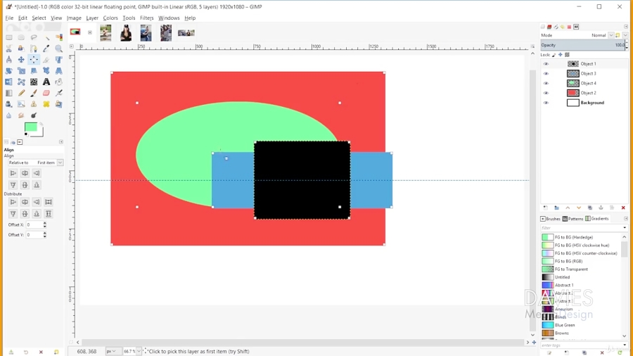The height and width of the screenshot is (356, 633).
Task: Open layers dock tab menu
Action: pyautogui.click(x=626, y=27)
